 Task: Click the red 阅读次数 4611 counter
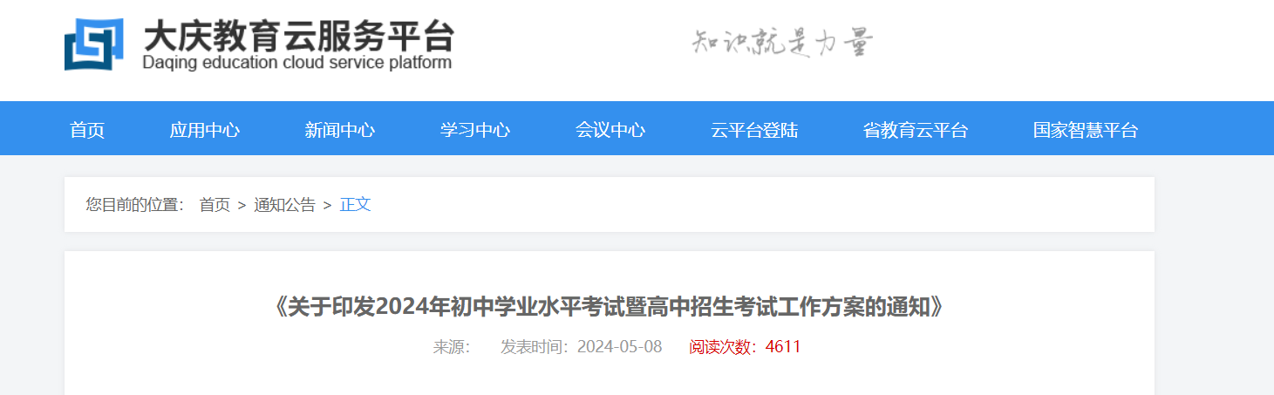(745, 347)
